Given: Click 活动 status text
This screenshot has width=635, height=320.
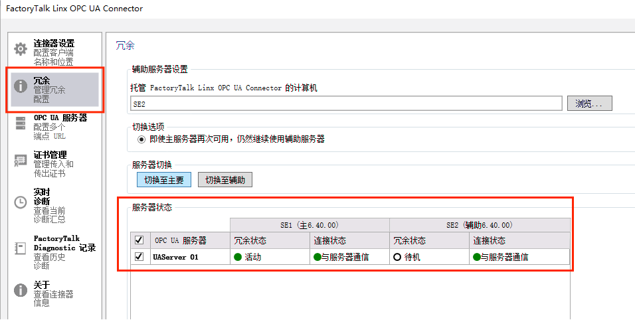Looking at the screenshot, I should pos(252,257).
